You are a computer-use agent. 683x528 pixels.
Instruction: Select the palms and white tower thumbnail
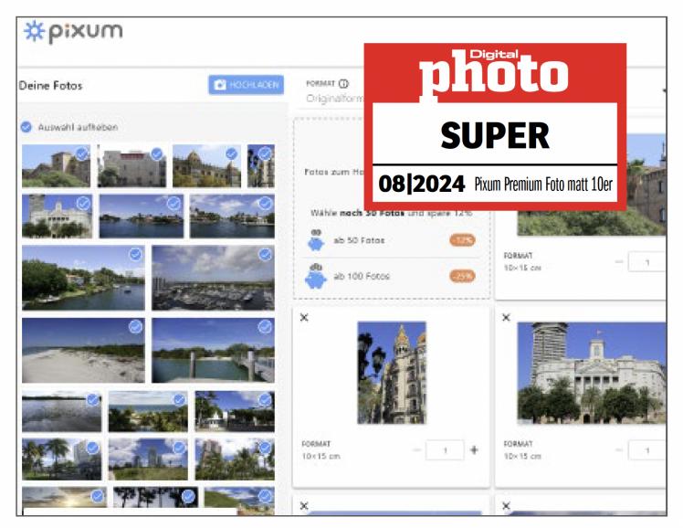click(61, 459)
